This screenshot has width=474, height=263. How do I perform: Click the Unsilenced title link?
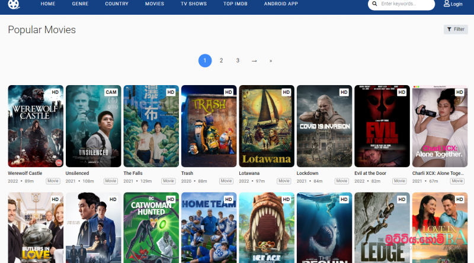point(78,173)
